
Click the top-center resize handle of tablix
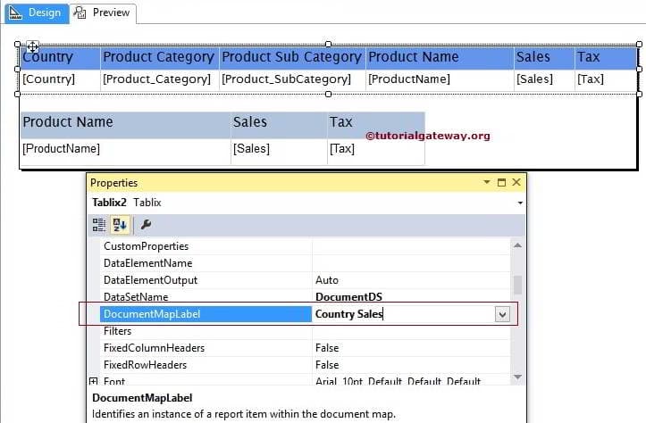(328, 44)
